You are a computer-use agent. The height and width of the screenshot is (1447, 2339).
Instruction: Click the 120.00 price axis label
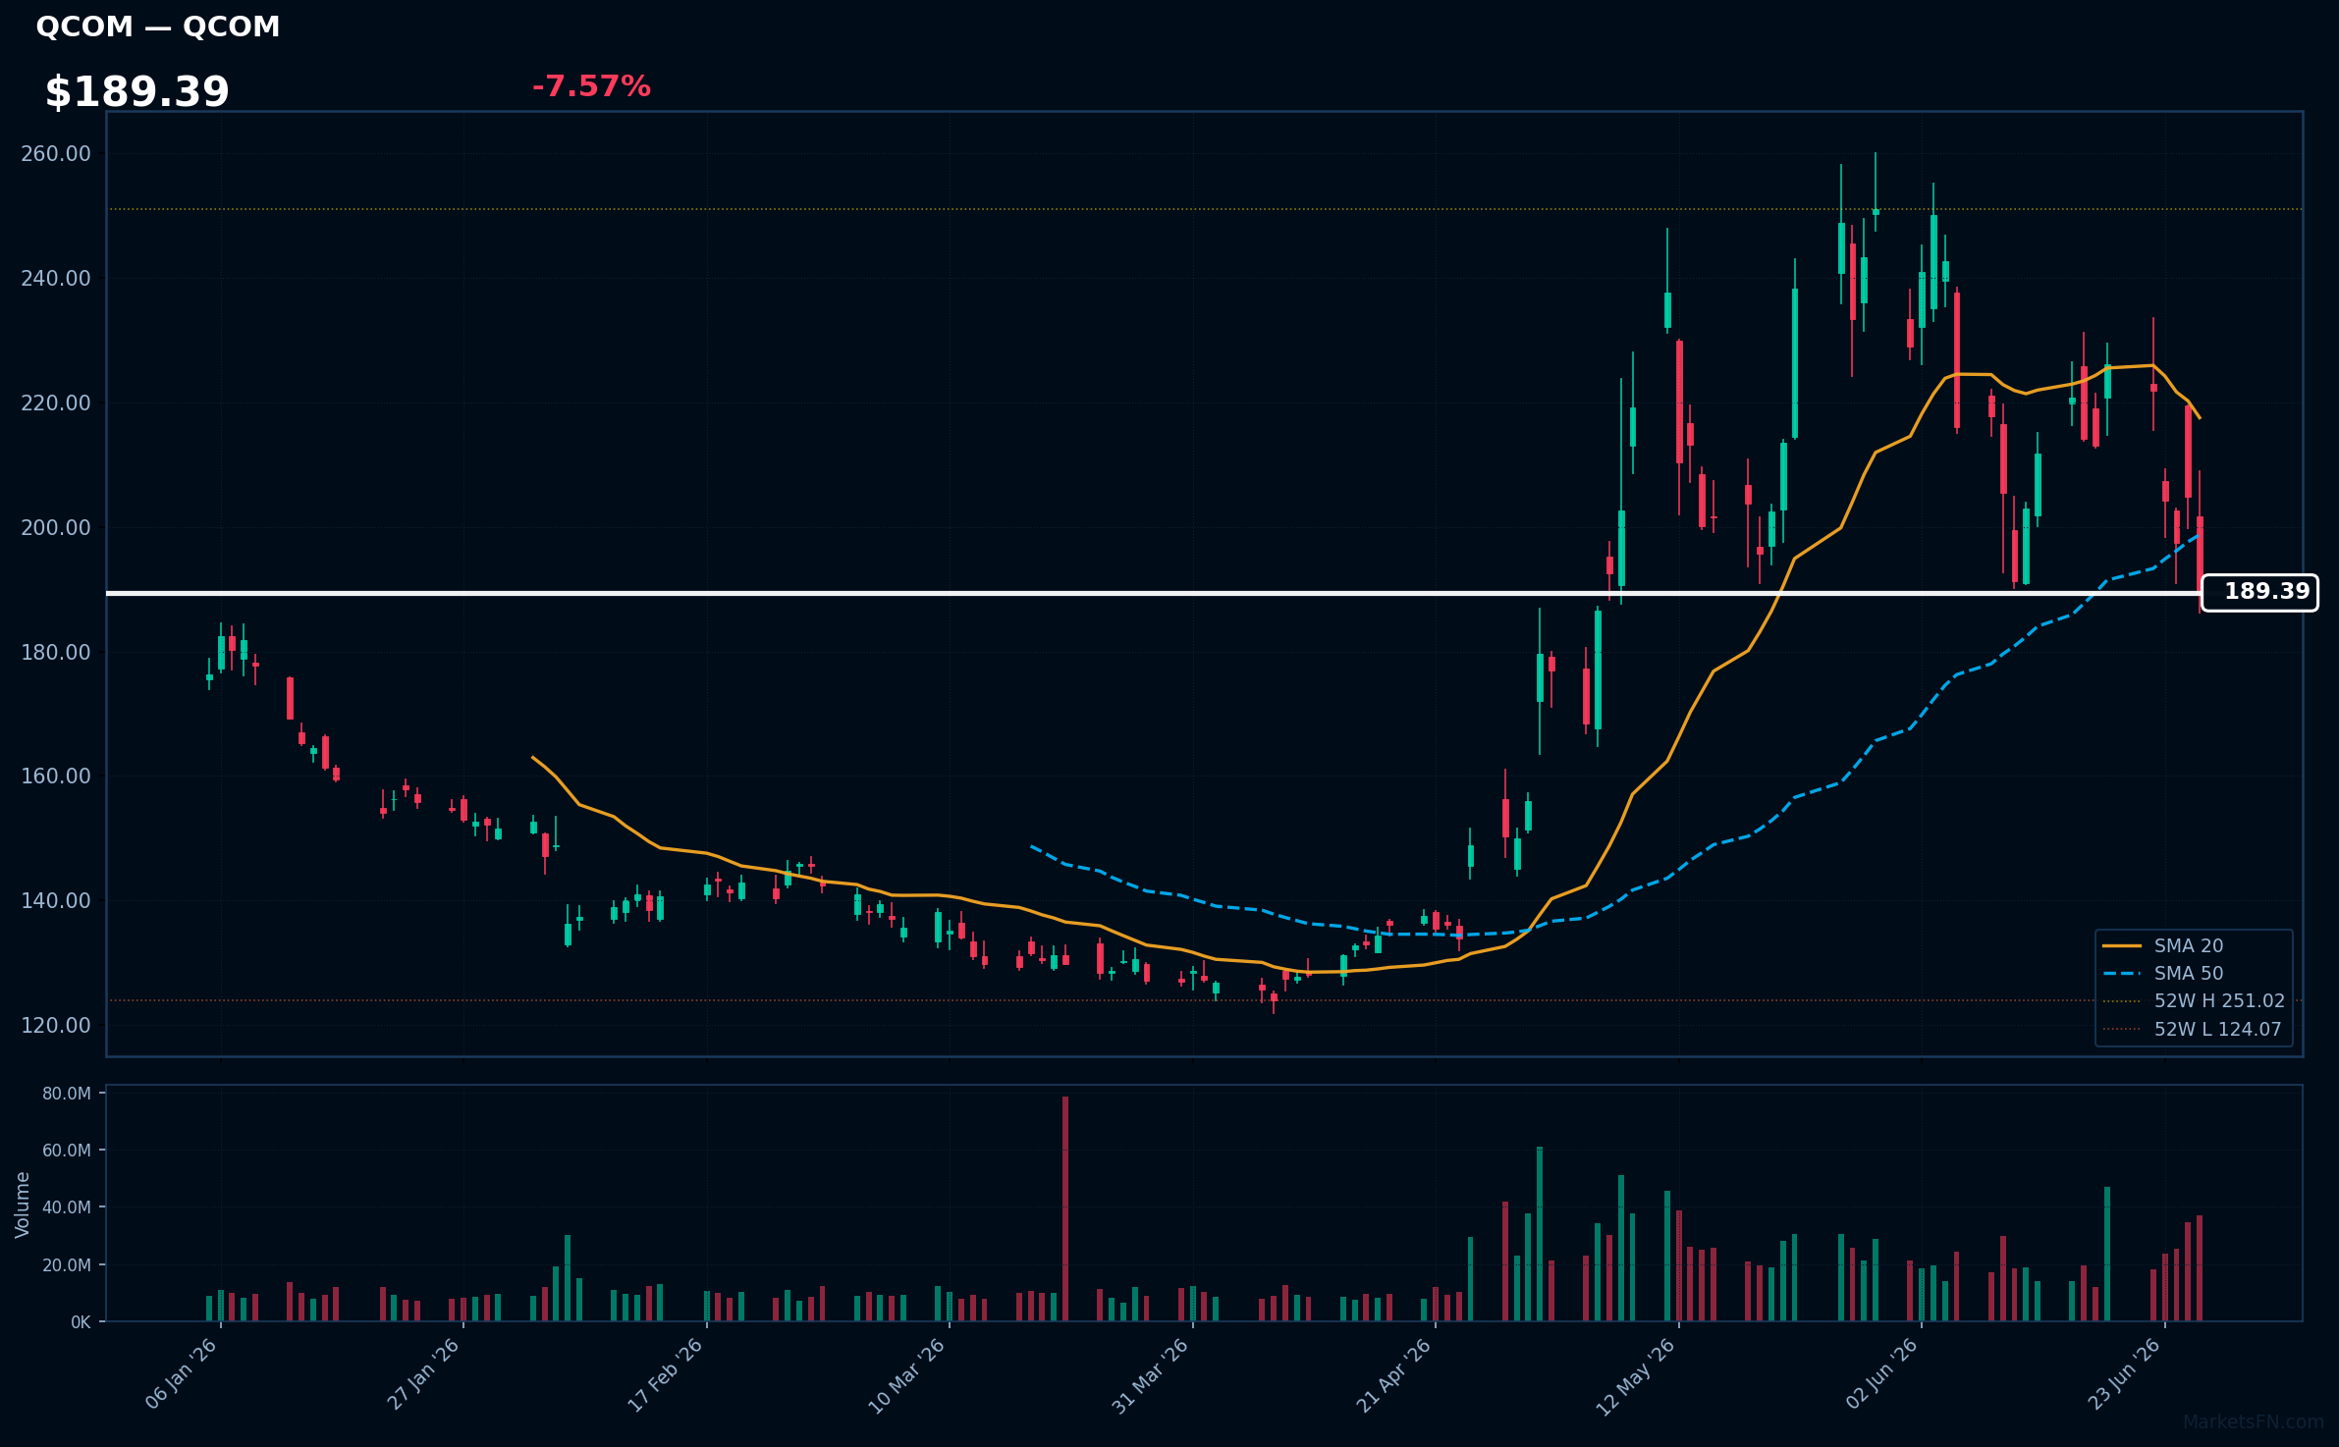coord(56,1026)
